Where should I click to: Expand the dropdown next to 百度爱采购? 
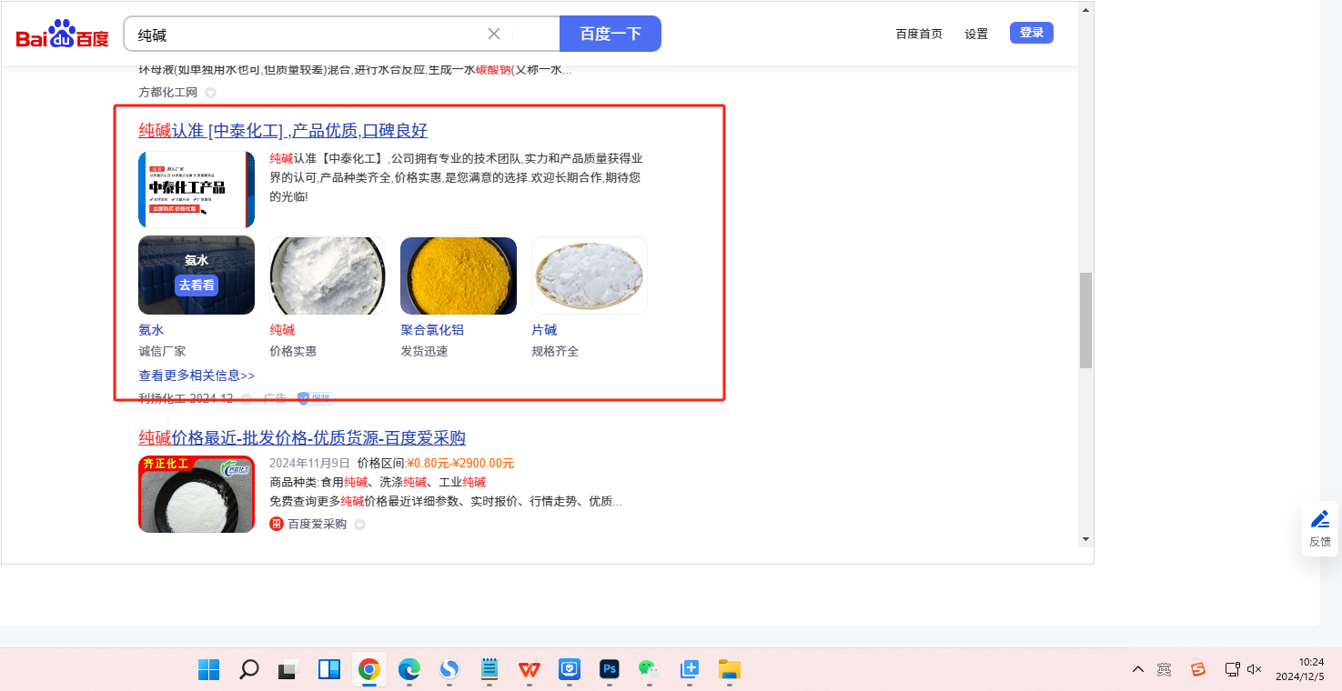(359, 525)
